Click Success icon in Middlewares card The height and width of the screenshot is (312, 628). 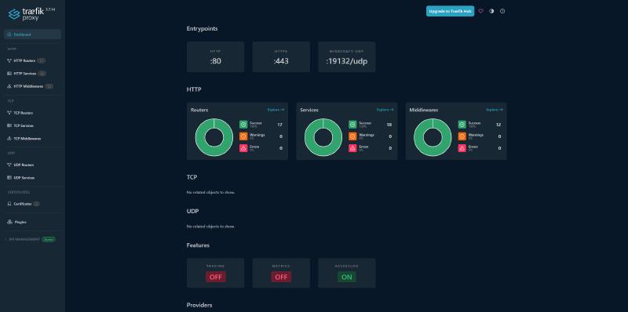click(x=462, y=125)
